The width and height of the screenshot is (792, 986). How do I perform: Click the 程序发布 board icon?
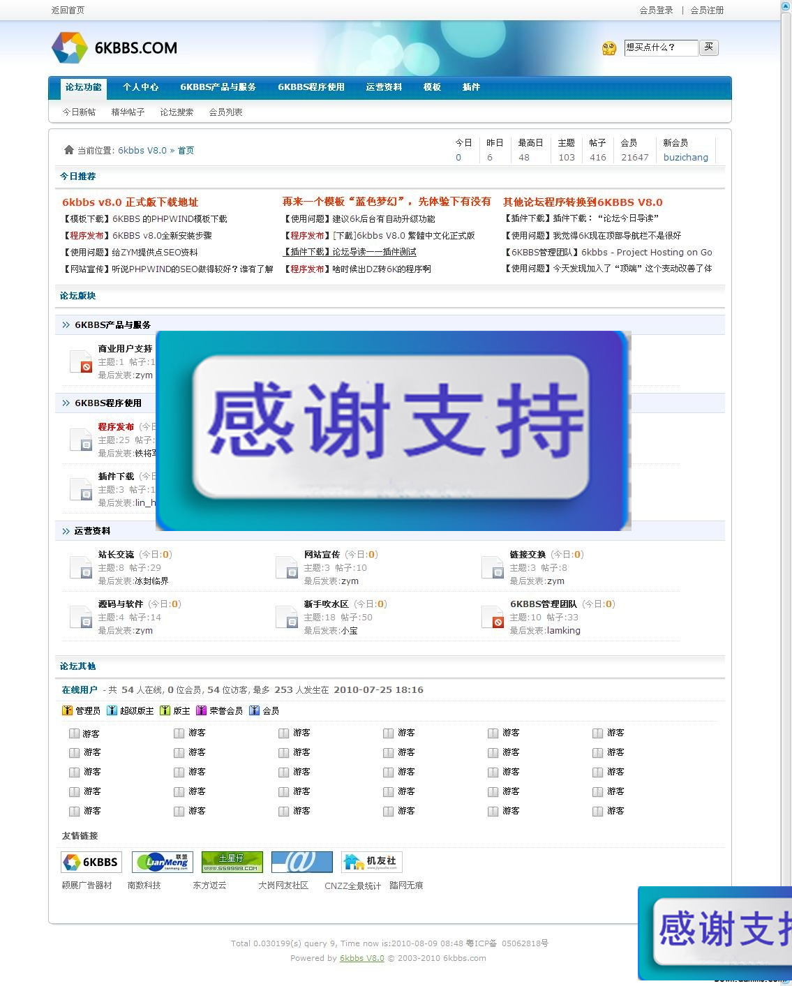[x=81, y=440]
